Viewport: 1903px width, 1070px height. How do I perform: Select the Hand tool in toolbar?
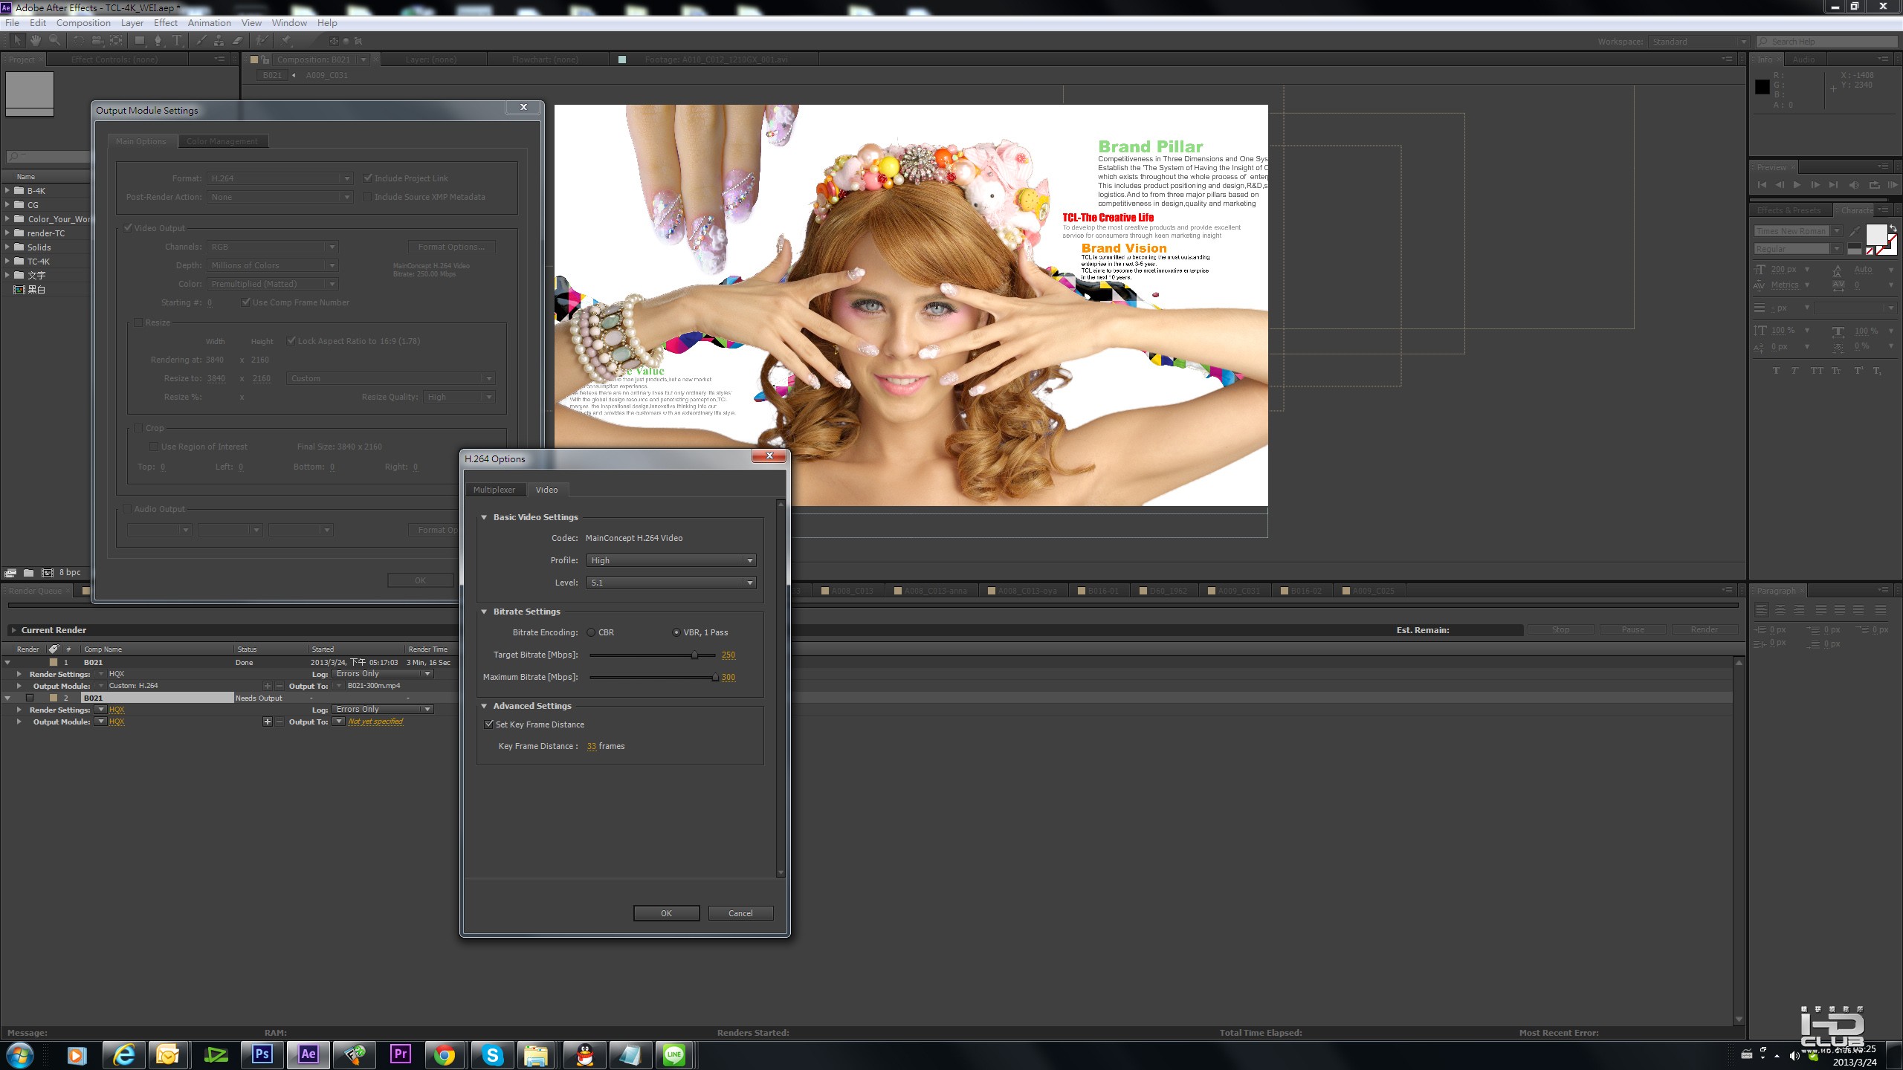(x=35, y=41)
